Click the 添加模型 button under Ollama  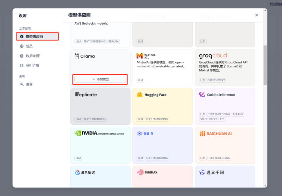(x=100, y=79)
